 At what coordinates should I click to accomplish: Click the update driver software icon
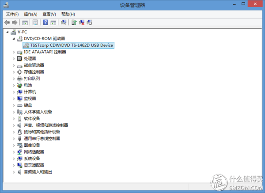pyautogui.click(x=74, y=22)
